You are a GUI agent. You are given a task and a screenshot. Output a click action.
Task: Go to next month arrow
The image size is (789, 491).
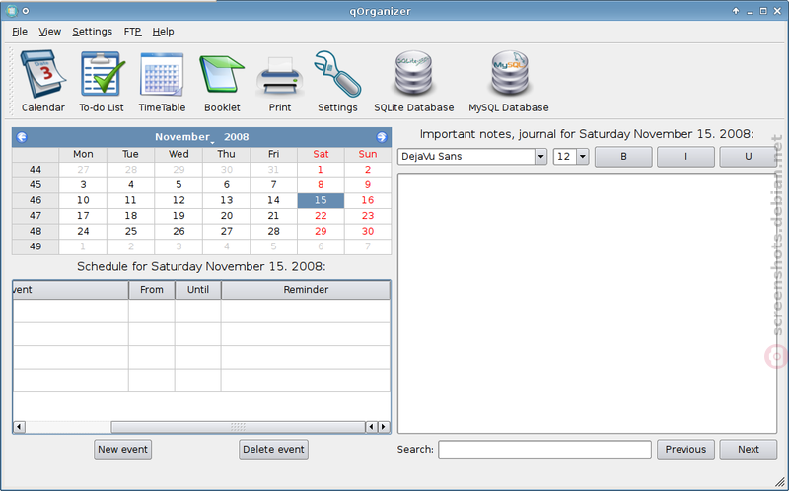coord(382,137)
